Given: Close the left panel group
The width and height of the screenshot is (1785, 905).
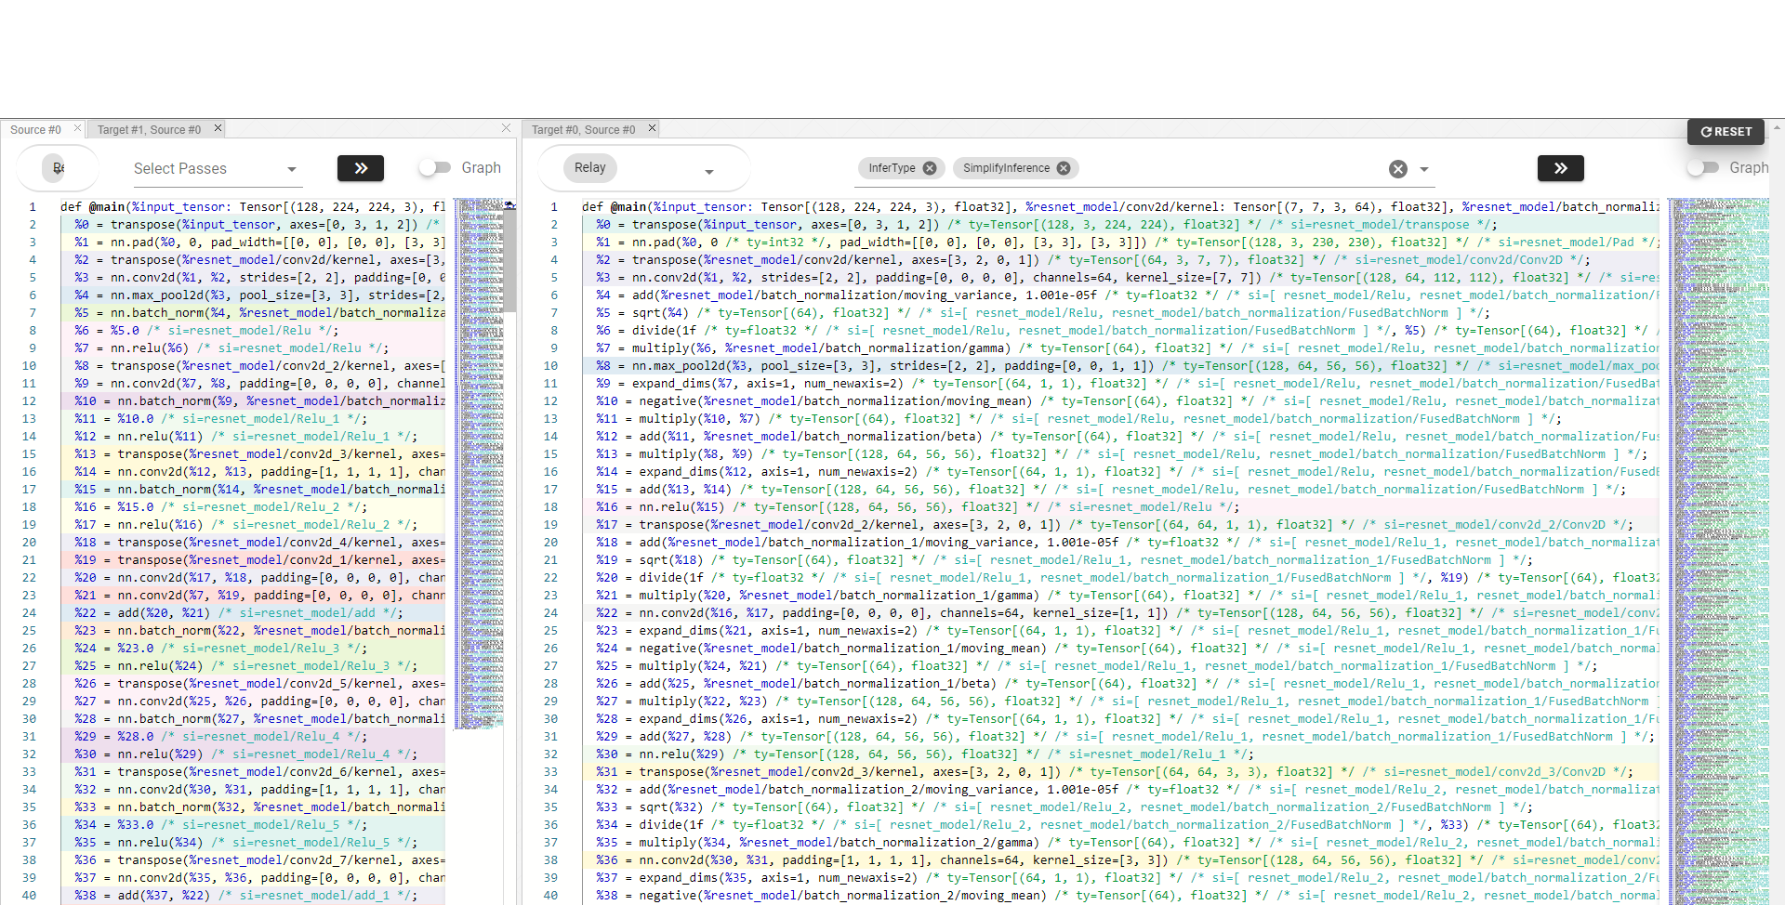Looking at the screenshot, I should (506, 128).
